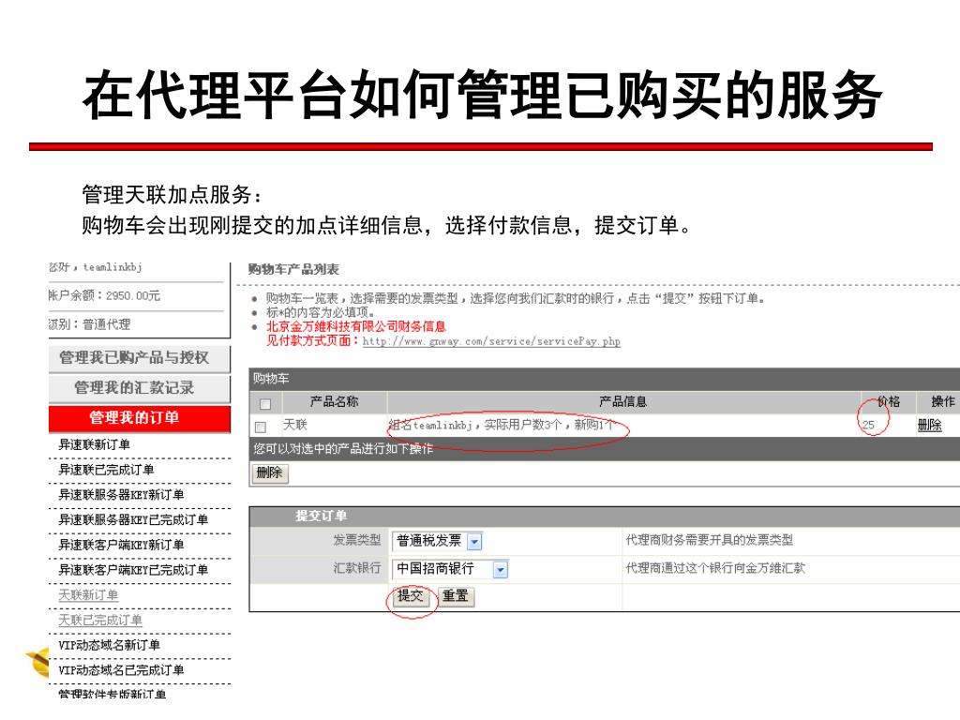Open 异速联服务器KEY新订单 link
The image size is (960, 720).
coord(121,495)
